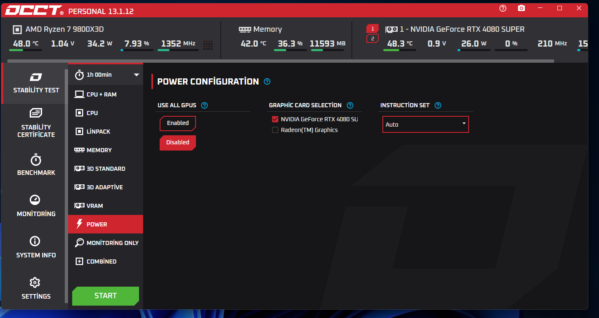
Task: Switch to the Monitoring section
Action: point(36,206)
